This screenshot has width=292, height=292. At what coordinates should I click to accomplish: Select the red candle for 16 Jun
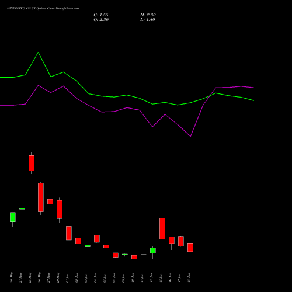[172, 240]
